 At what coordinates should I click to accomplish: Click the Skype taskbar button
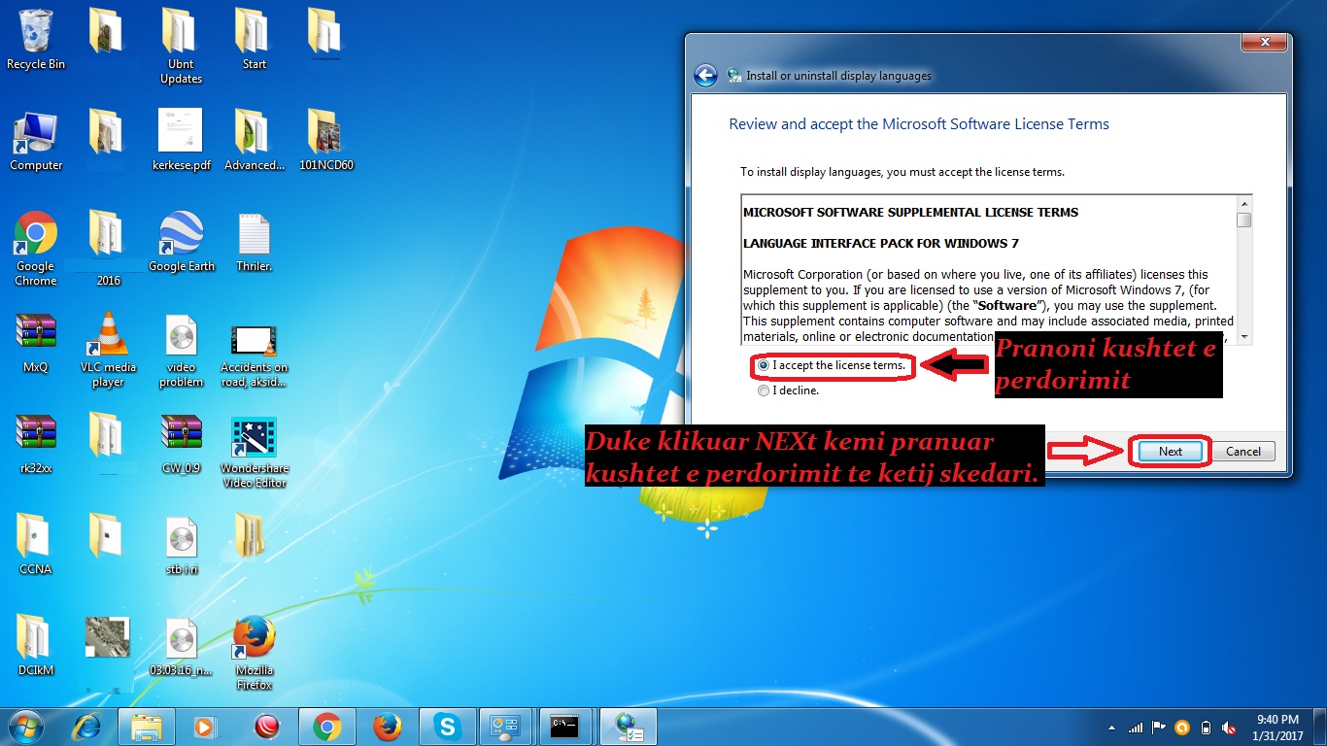pyautogui.click(x=448, y=727)
